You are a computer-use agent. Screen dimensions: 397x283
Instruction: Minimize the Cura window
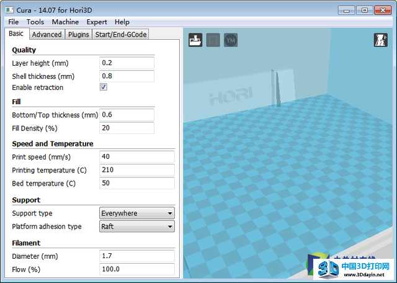[x=346, y=11]
